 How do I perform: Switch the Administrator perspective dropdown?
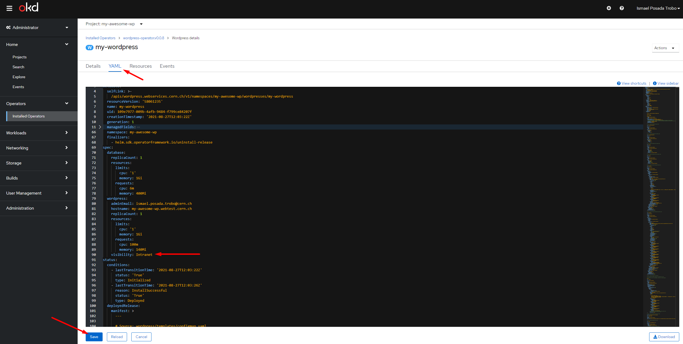coord(37,27)
